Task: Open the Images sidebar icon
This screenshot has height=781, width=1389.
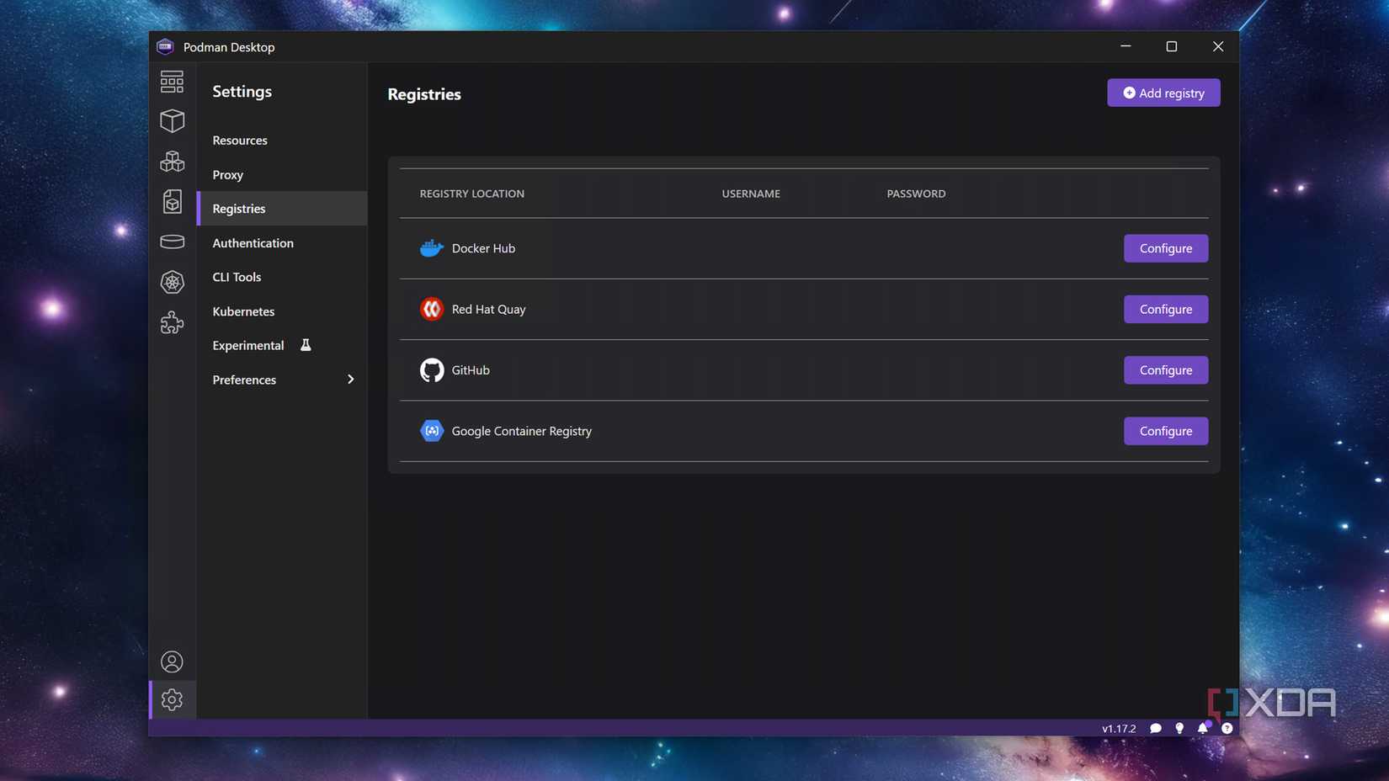Action: point(172,201)
